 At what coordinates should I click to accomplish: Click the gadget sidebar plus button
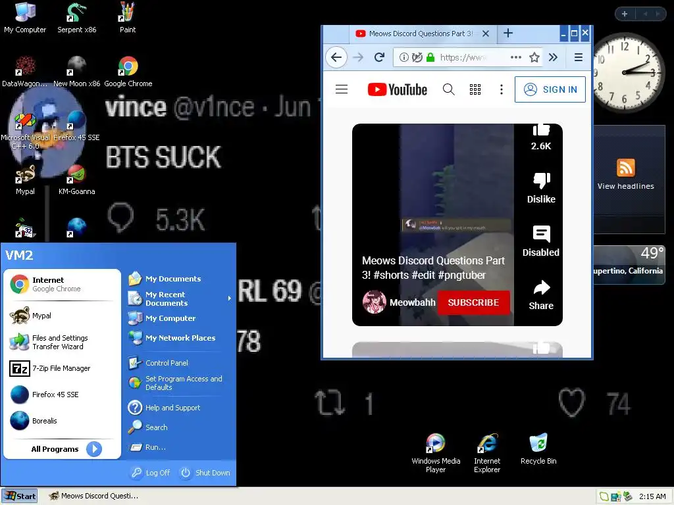click(x=625, y=14)
